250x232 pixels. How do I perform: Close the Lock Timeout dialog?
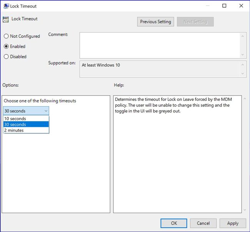[x=241, y=6]
